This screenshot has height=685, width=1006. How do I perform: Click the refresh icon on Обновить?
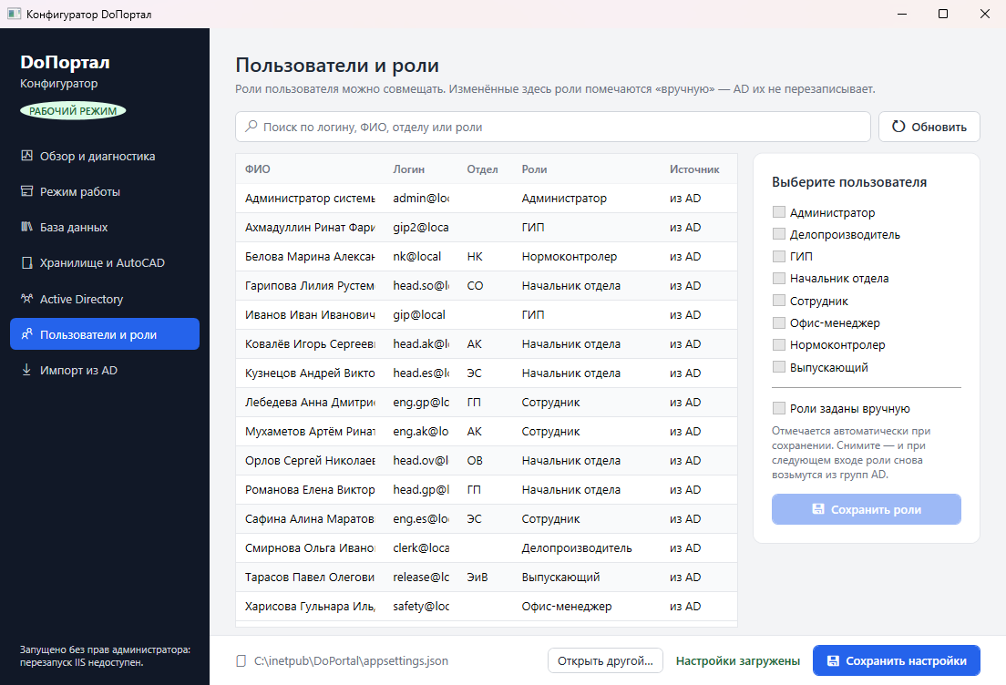point(898,127)
